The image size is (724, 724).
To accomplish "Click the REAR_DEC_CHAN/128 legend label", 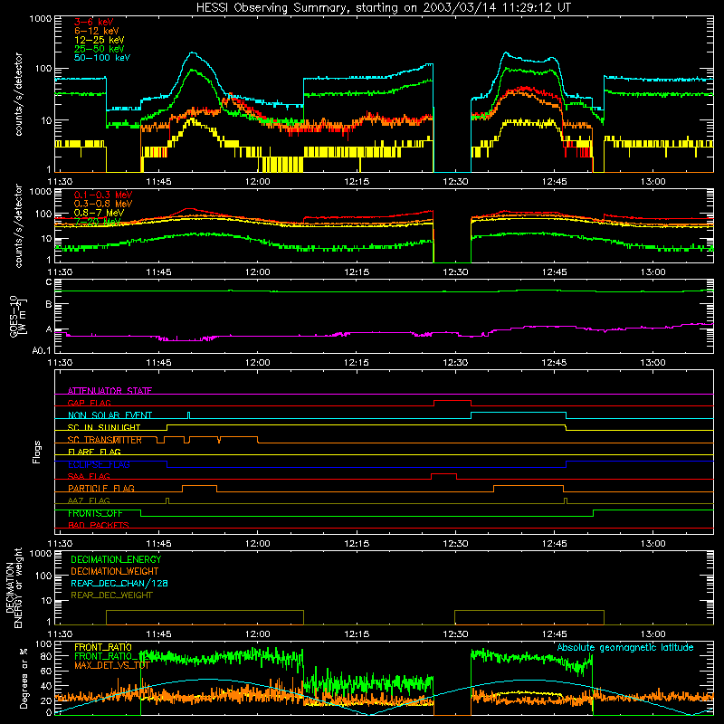I will click(x=119, y=584).
